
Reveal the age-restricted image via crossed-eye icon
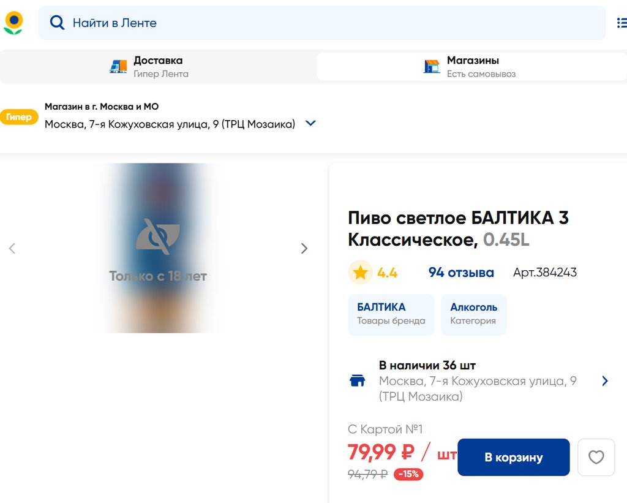point(158,236)
